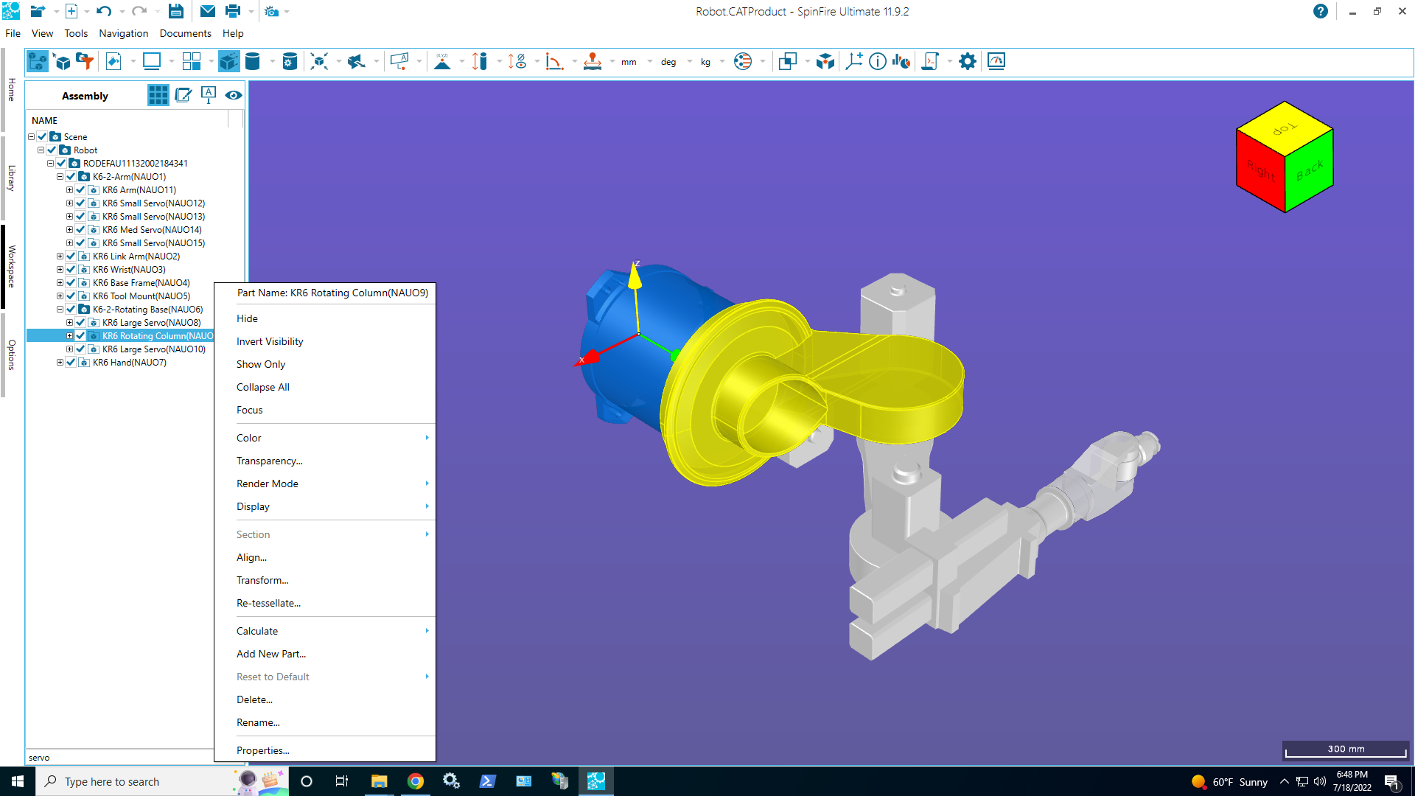This screenshot has width=1415, height=796.
Task: Click the coordinate system axes icon
Action: pos(854,61)
